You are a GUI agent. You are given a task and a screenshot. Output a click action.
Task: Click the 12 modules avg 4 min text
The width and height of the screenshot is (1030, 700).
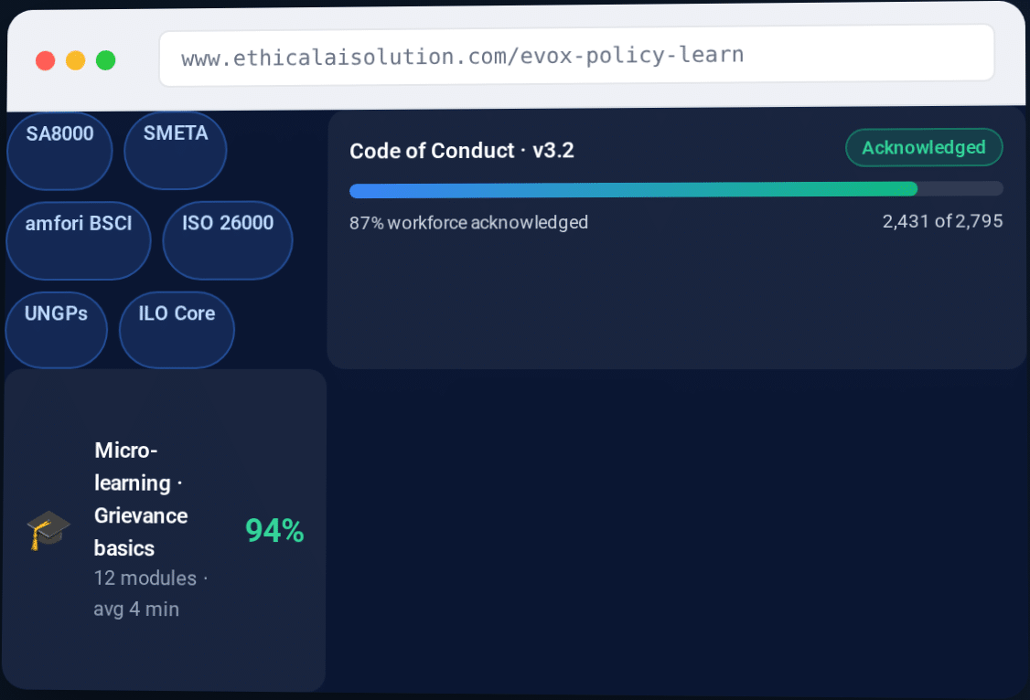point(150,594)
